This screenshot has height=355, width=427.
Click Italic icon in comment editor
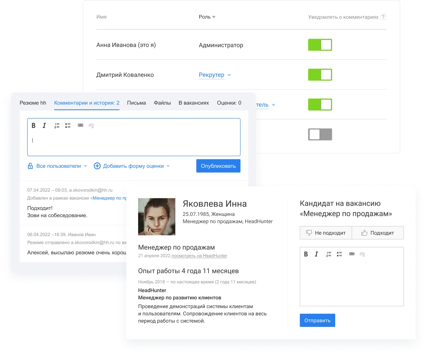point(44,125)
